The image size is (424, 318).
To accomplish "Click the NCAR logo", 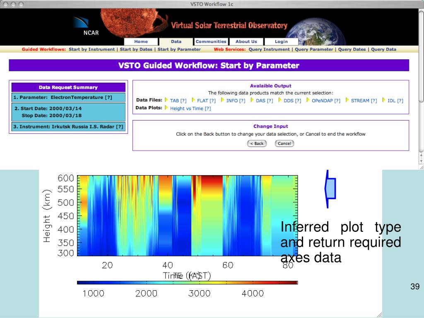I will [86, 26].
